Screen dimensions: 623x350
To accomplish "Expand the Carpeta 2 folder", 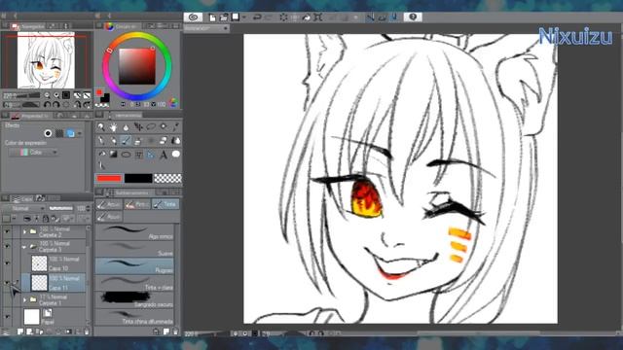I will [x=24, y=231].
